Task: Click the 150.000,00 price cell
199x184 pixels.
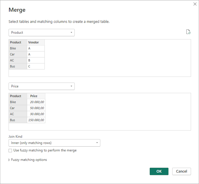Action: pyautogui.click(x=36, y=120)
